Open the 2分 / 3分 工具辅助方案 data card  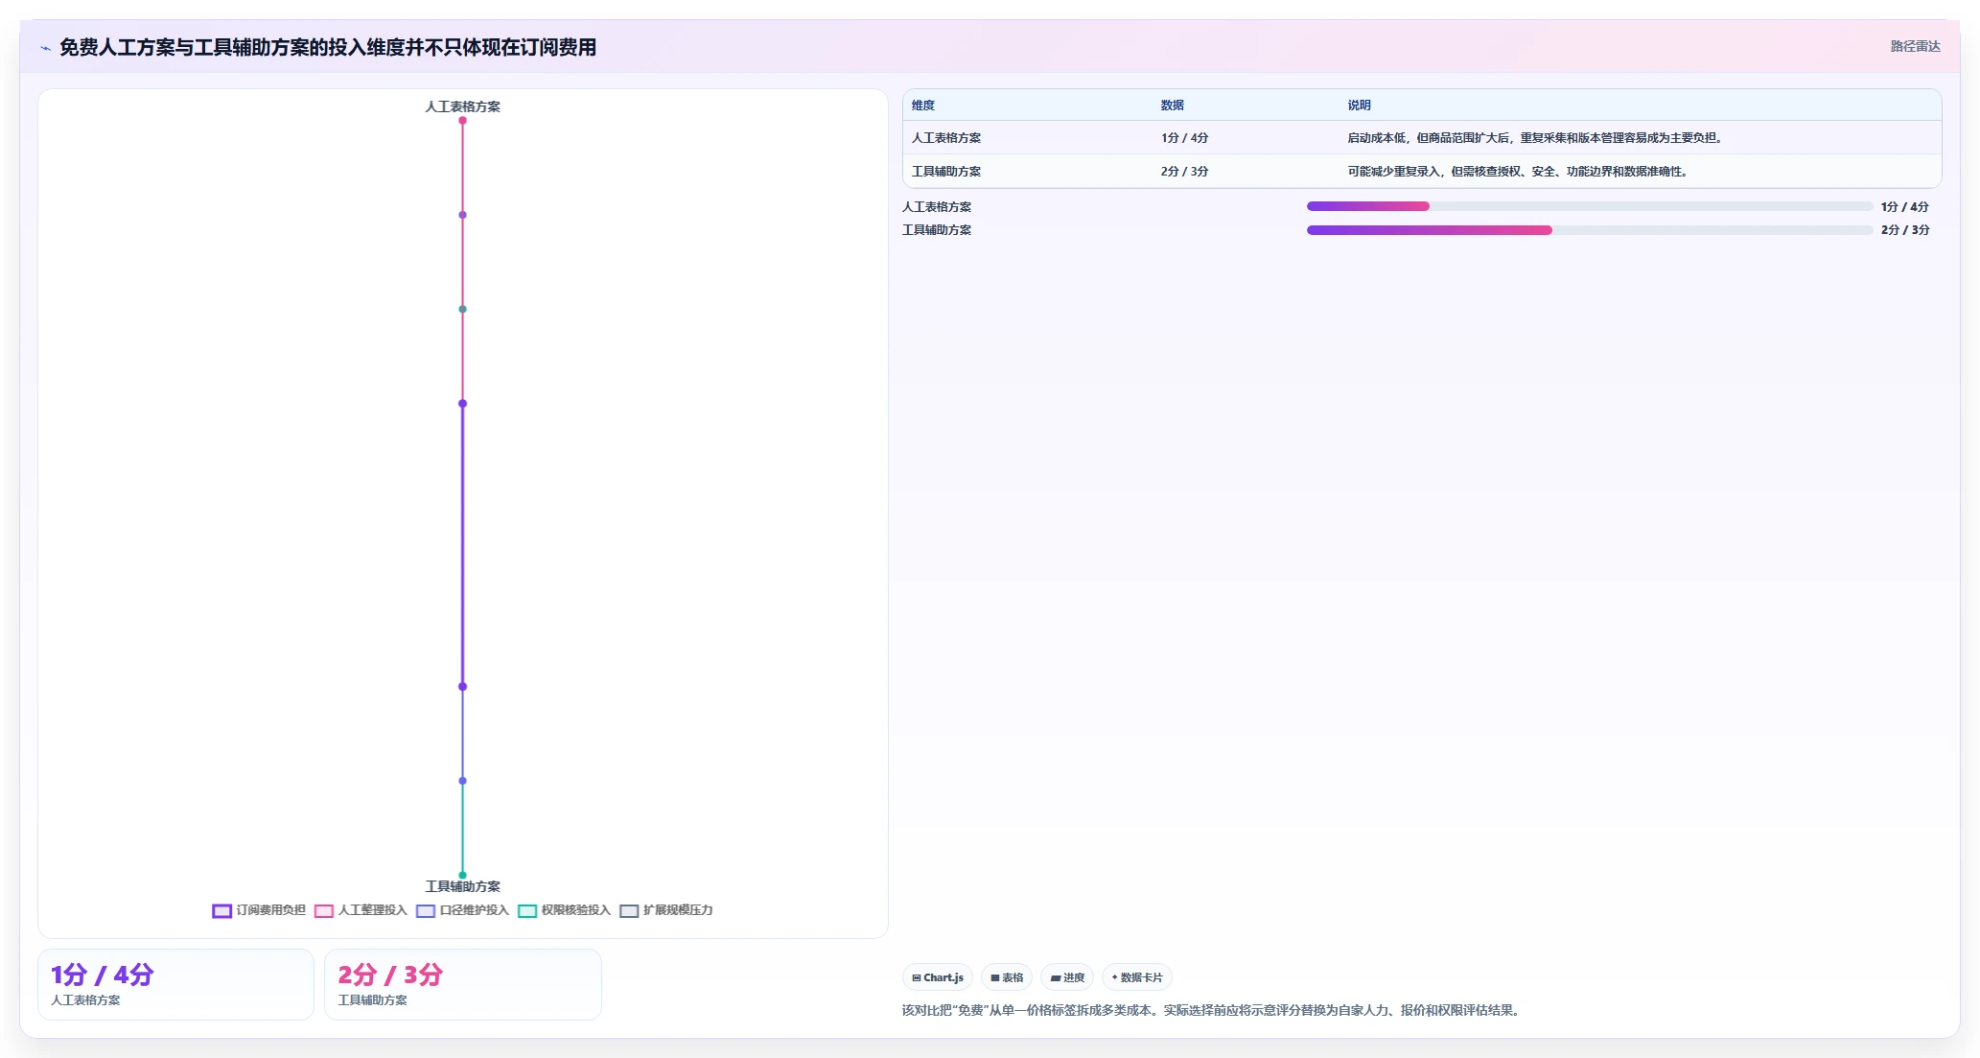463,984
